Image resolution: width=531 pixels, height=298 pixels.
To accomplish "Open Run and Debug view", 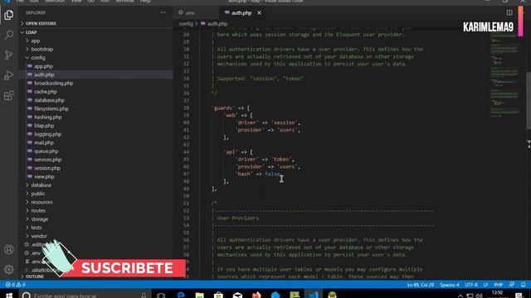I will click(x=9, y=75).
